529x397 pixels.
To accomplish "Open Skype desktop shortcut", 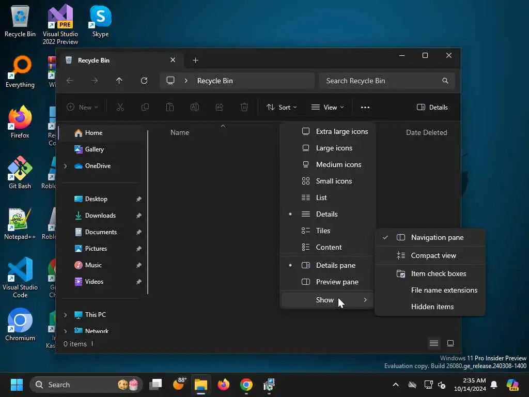I will [101, 21].
